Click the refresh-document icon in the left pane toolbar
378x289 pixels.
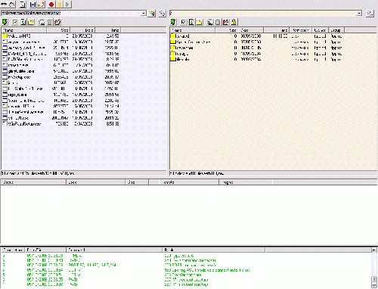tap(23, 22)
